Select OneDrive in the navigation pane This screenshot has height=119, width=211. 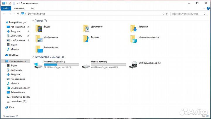tap(13, 55)
